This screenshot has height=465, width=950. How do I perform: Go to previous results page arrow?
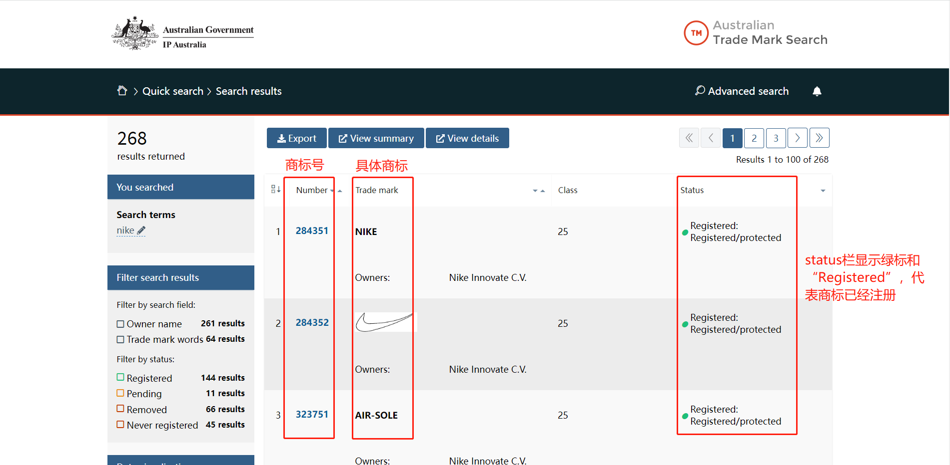click(711, 138)
